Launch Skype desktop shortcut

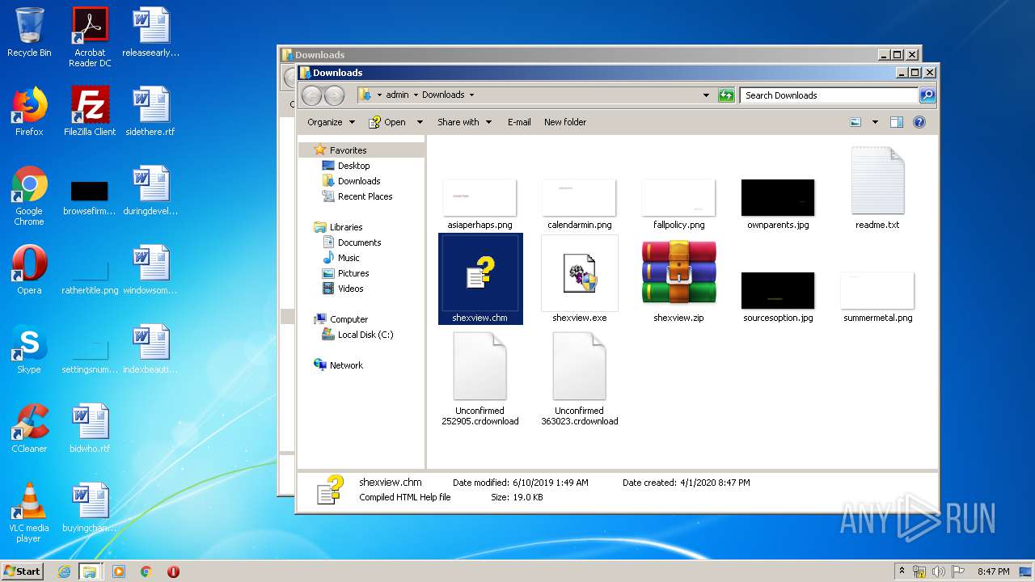pos(29,350)
